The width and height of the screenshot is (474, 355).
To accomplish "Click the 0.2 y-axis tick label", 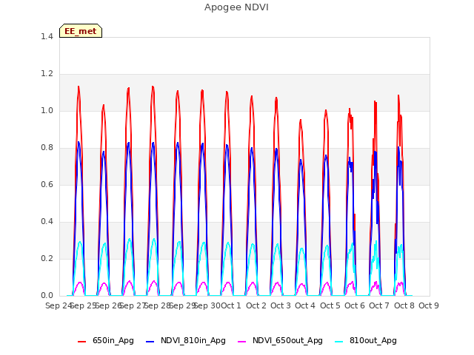I will click(47, 259).
